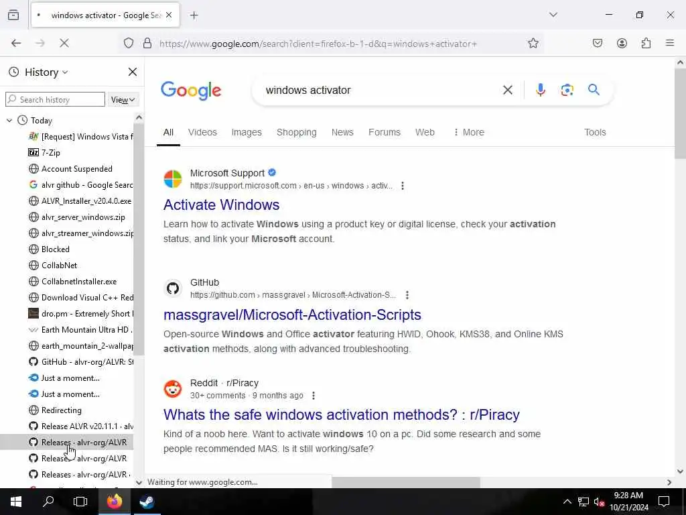Close the History sidebar
The image size is (686, 515).
point(133,72)
